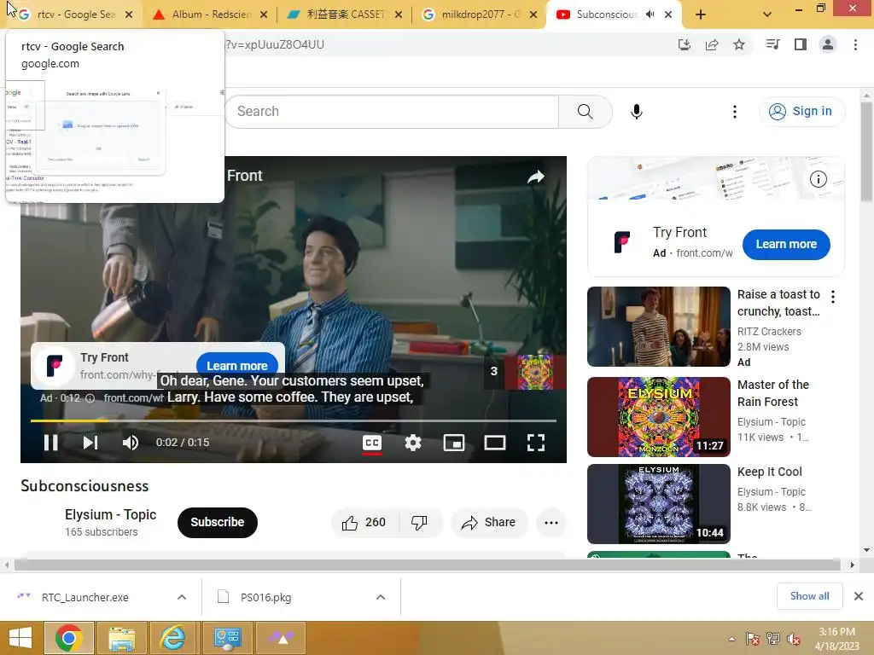
Task: Click the Sign in button
Action: click(801, 112)
